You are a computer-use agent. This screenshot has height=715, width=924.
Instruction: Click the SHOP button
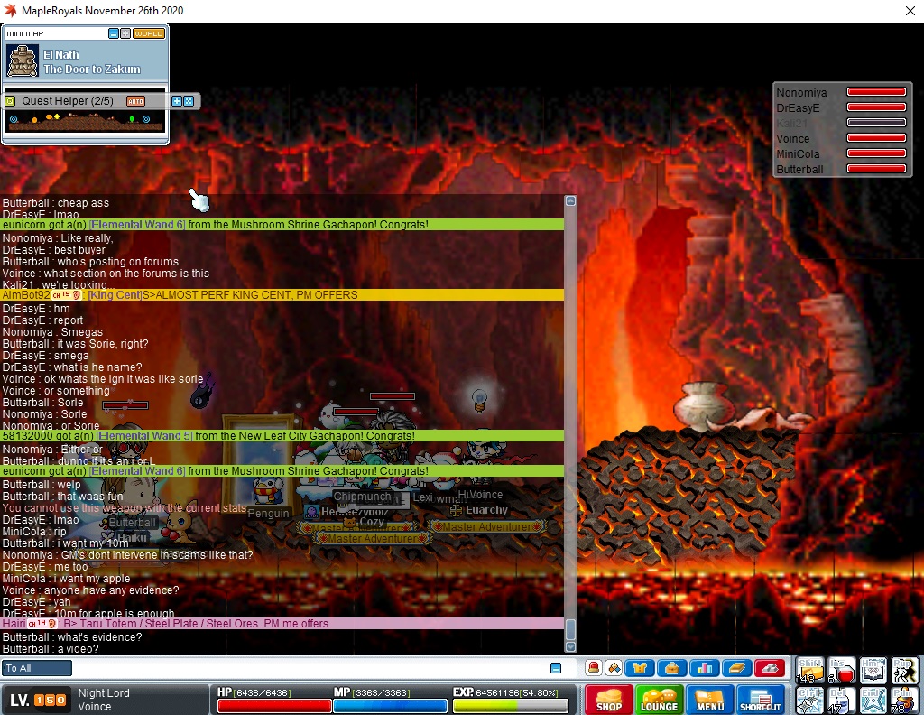point(608,700)
